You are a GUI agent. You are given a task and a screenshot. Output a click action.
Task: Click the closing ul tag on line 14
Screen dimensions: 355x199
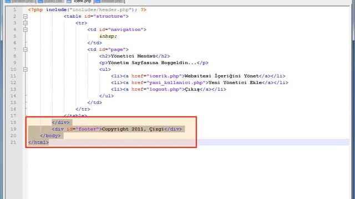[106, 96]
